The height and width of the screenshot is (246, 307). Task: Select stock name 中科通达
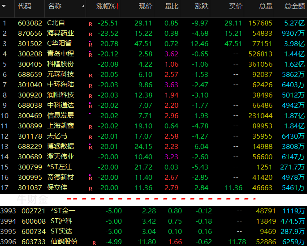point(61,106)
